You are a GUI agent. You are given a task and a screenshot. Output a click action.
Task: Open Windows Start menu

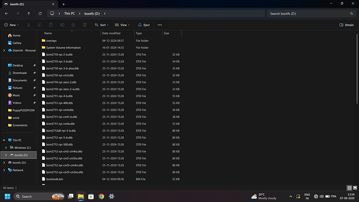click(x=8, y=196)
